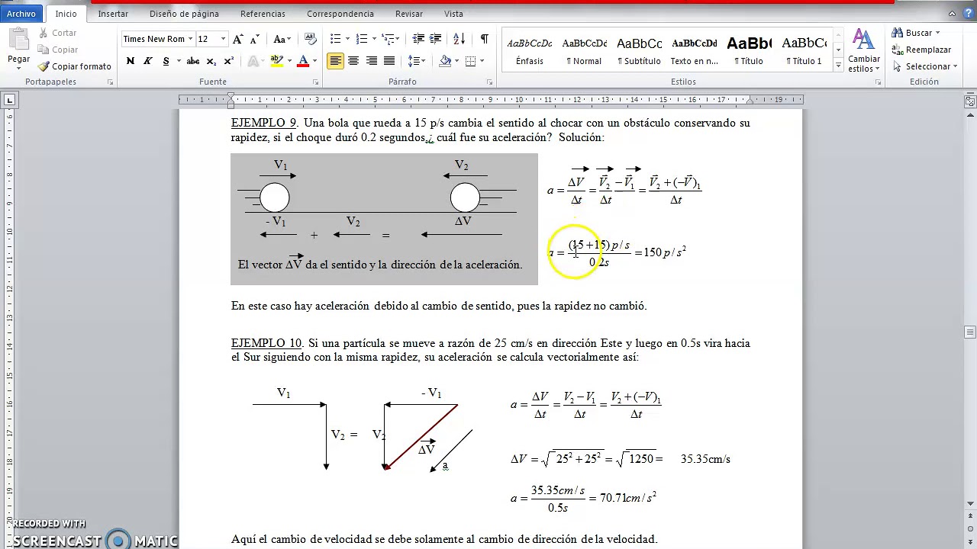The height and width of the screenshot is (549, 977).
Task: Toggle show paragraph marks
Action: point(484,39)
